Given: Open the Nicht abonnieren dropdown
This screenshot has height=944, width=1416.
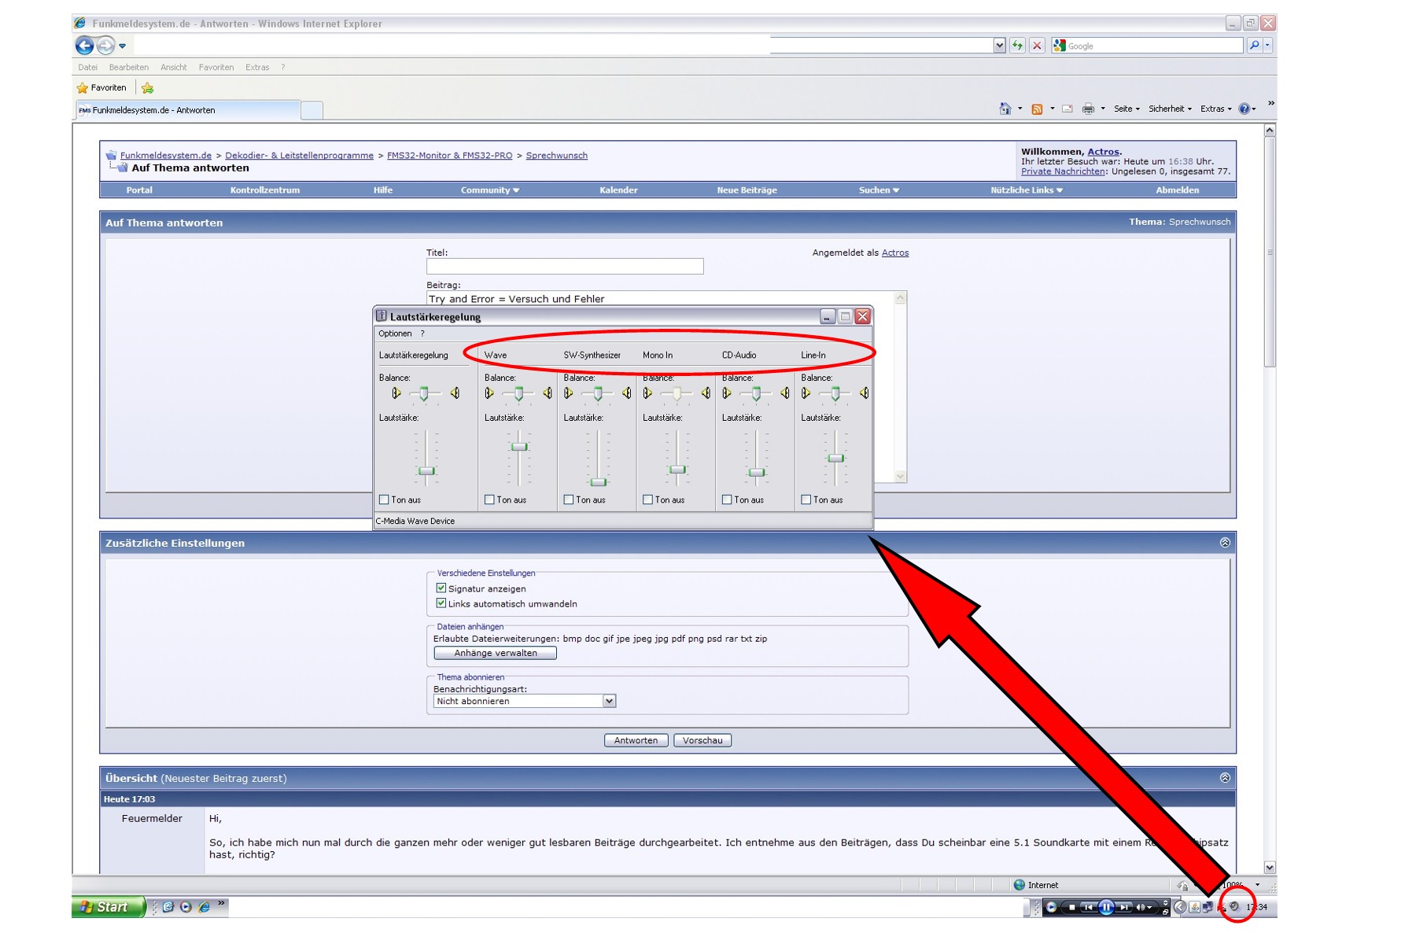Looking at the screenshot, I should click(x=609, y=701).
